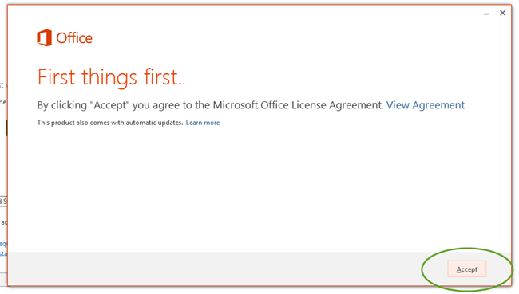The height and width of the screenshot is (294, 519).
Task: Follow the Learn more link
Action: pyautogui.click(x=203, y=123)
